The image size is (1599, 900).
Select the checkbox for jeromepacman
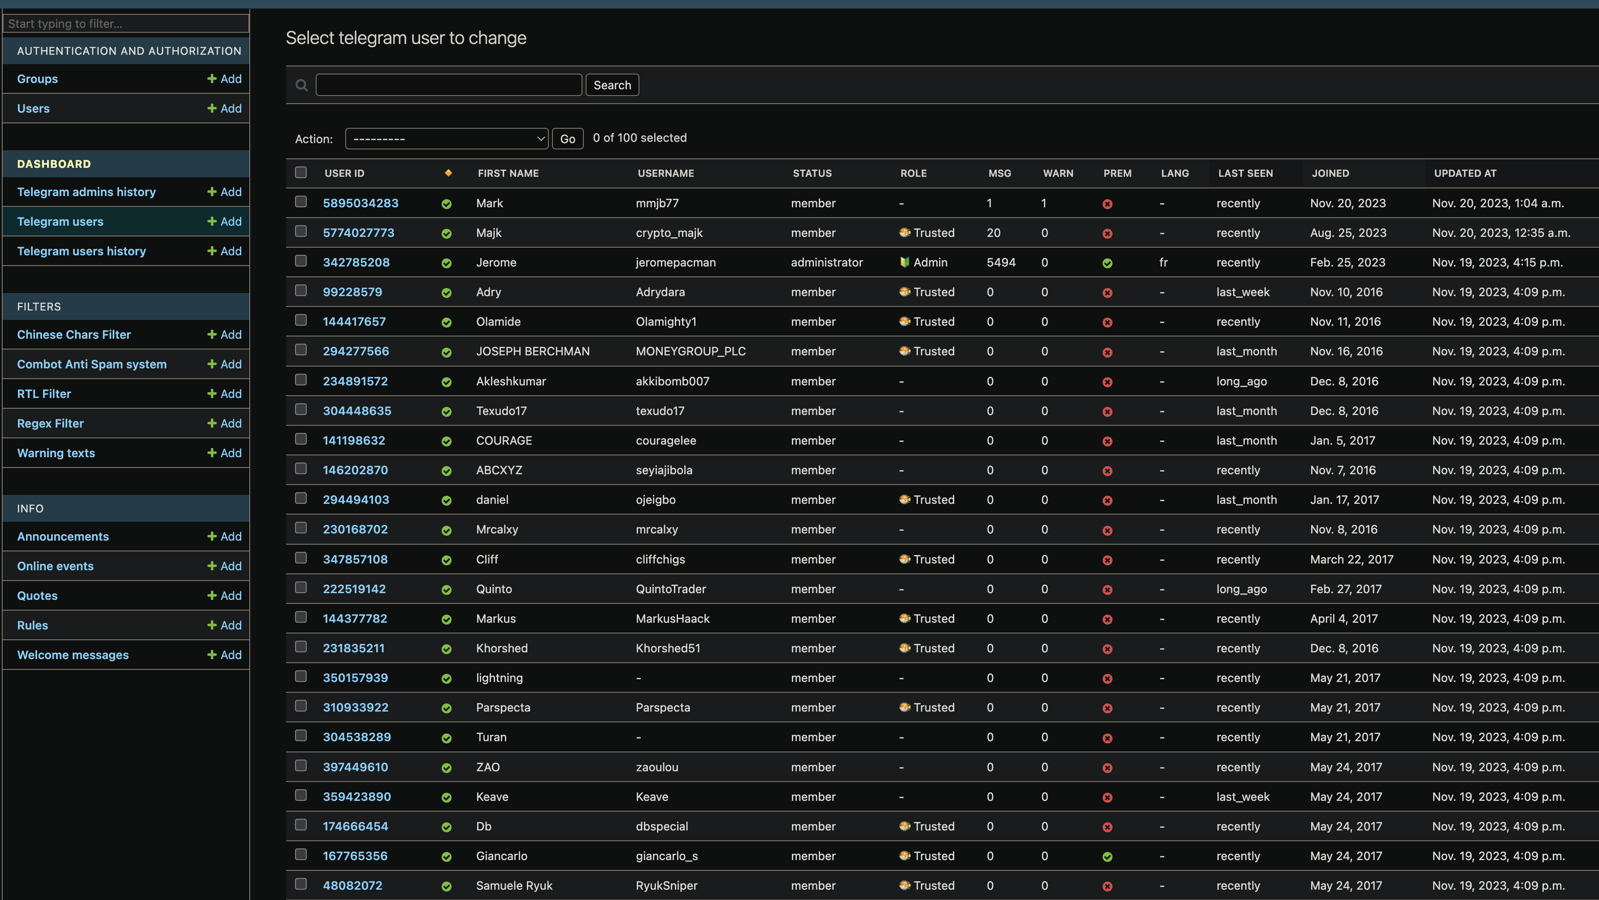[x=301, y=261]
